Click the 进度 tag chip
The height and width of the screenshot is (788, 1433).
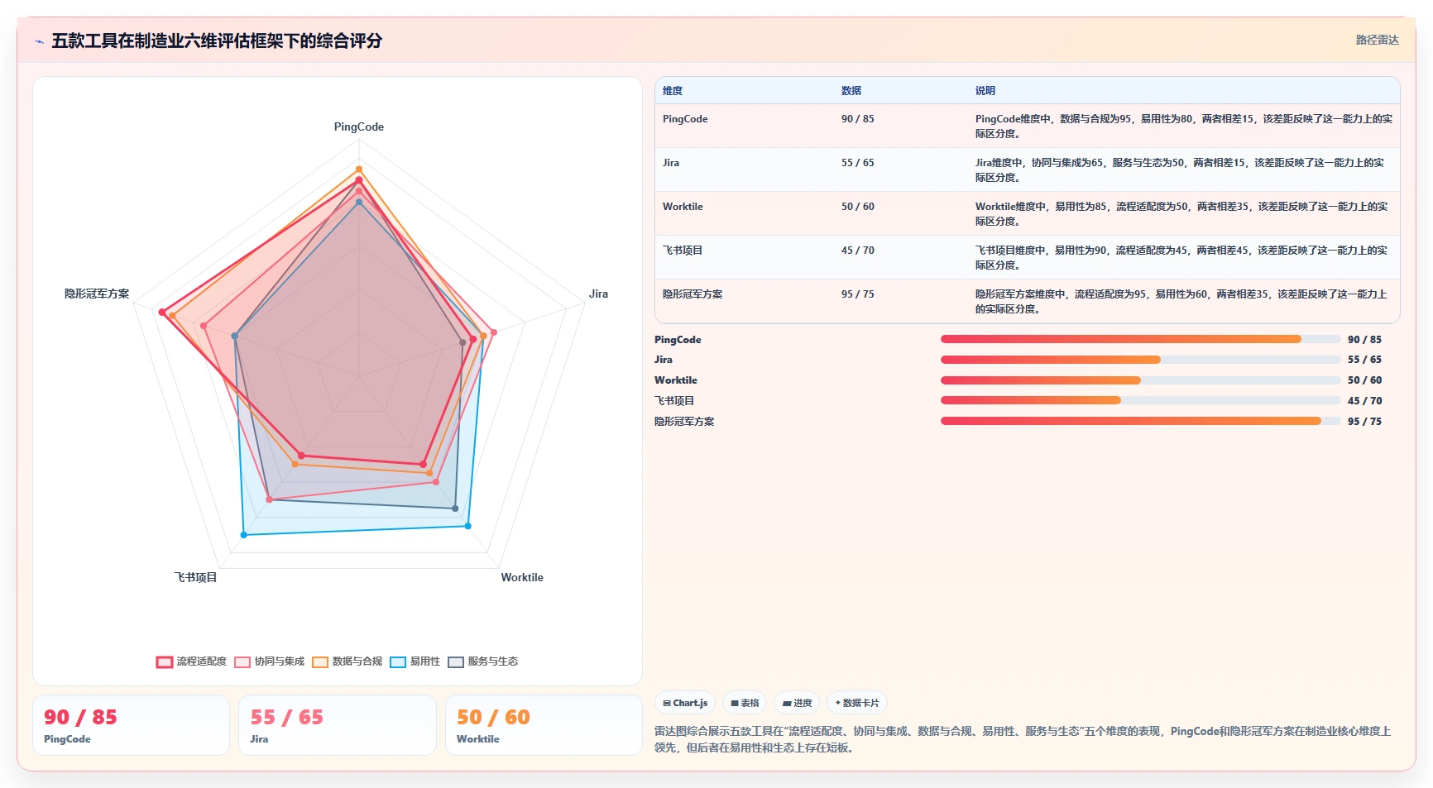[797, 703]
